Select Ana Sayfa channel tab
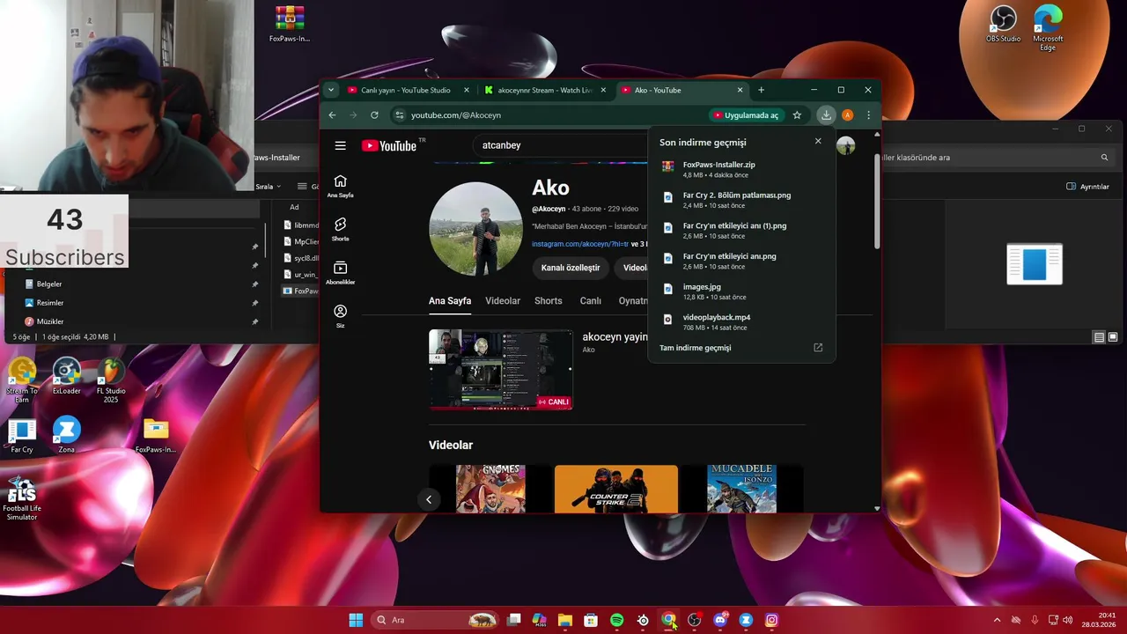 click(450, 301)
